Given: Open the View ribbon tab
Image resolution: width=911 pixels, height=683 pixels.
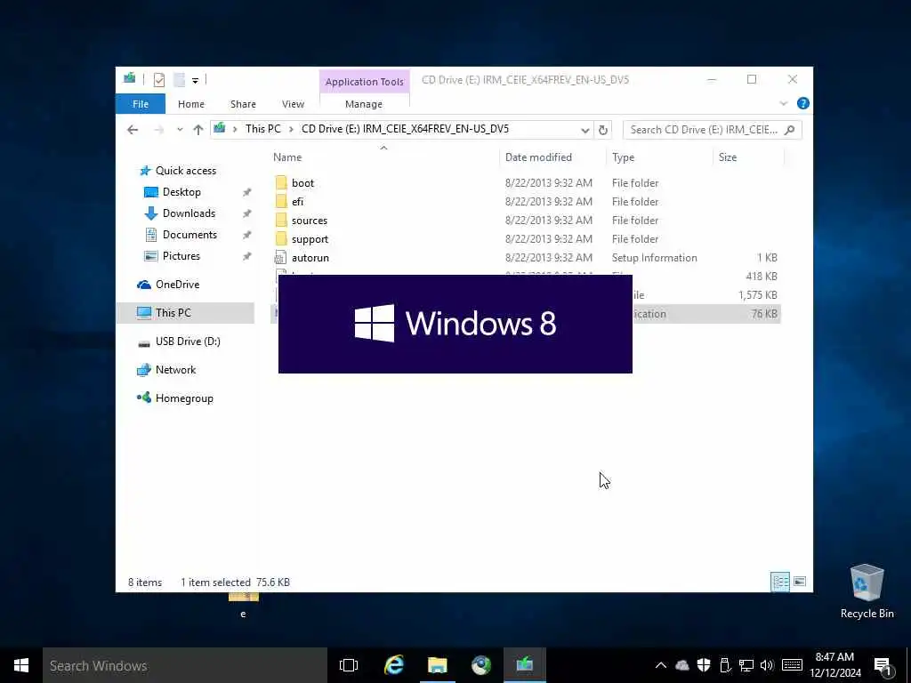Looking at the screenshot, I should click(293, 104).
